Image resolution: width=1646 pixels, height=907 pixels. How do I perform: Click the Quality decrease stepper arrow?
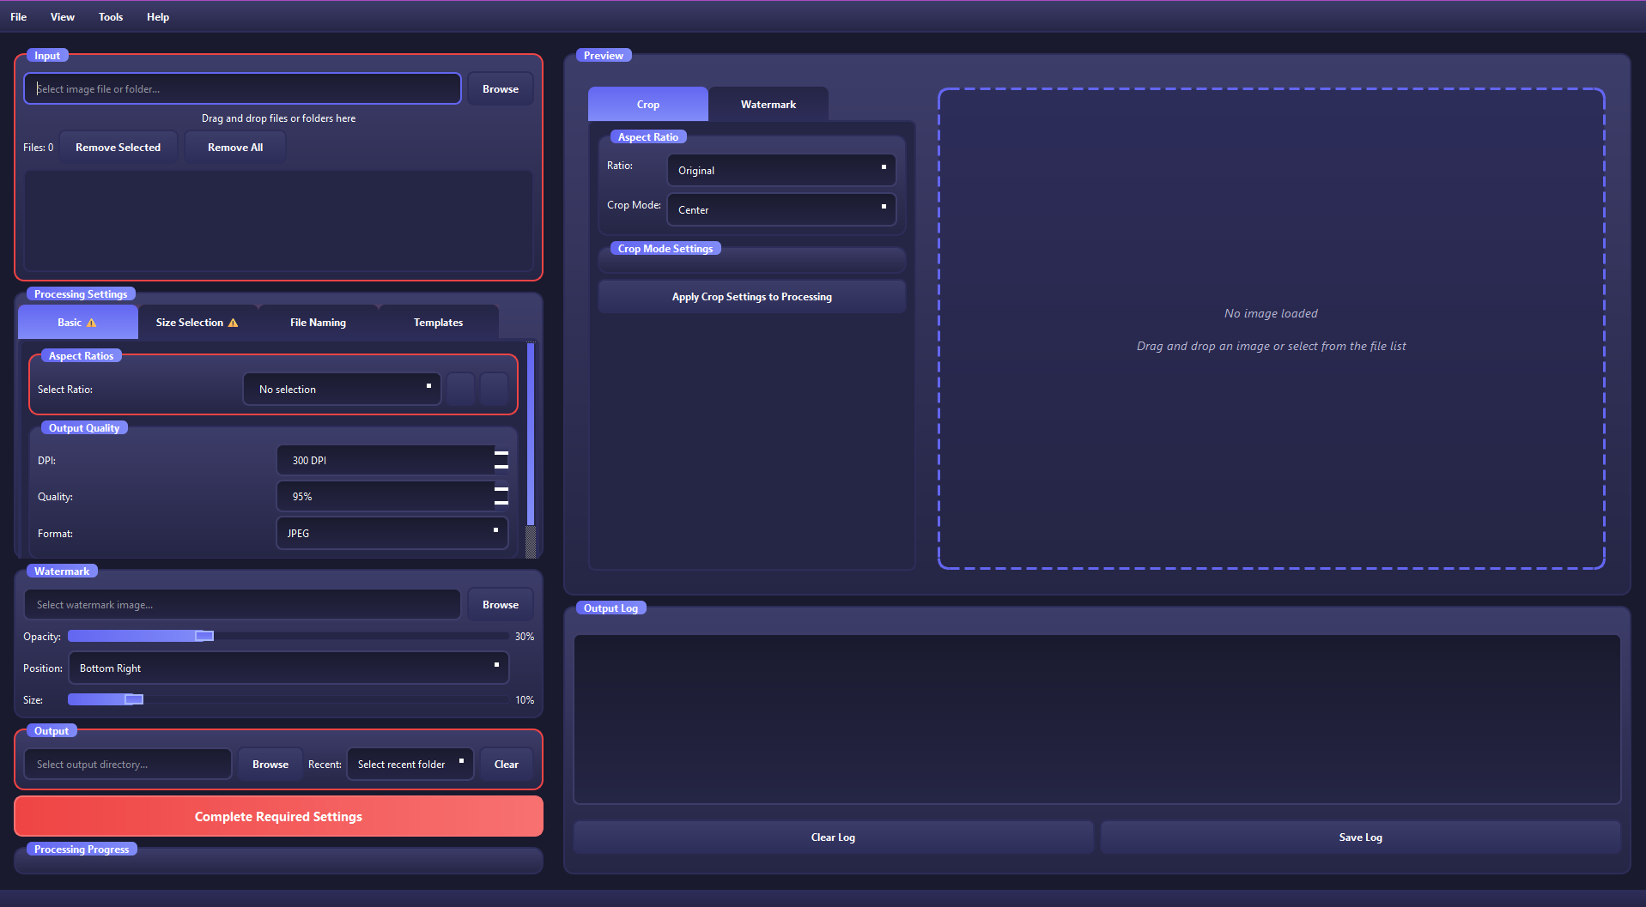(501, 502)
